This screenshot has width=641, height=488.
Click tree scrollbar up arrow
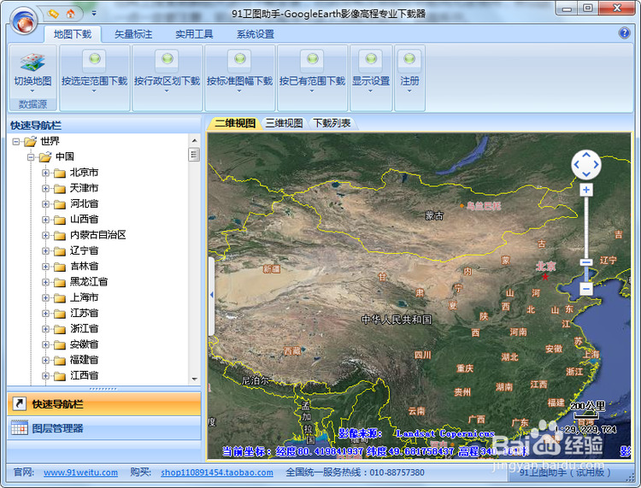coord(195,141)
